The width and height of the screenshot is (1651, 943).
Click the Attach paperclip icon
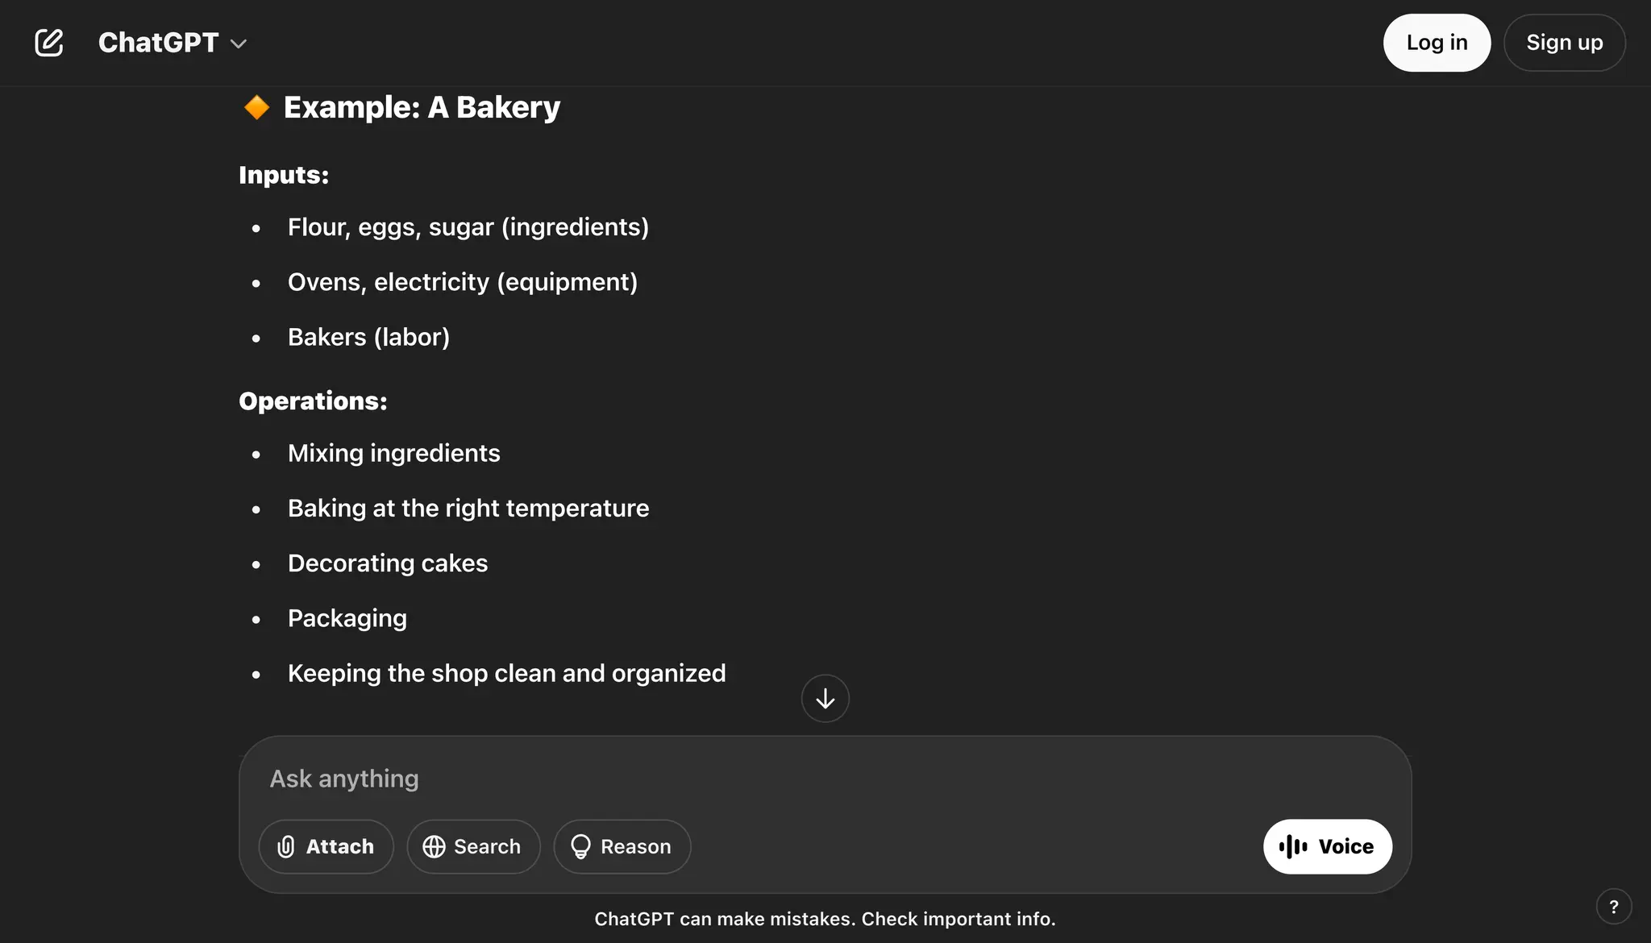[x=286, y=846]
